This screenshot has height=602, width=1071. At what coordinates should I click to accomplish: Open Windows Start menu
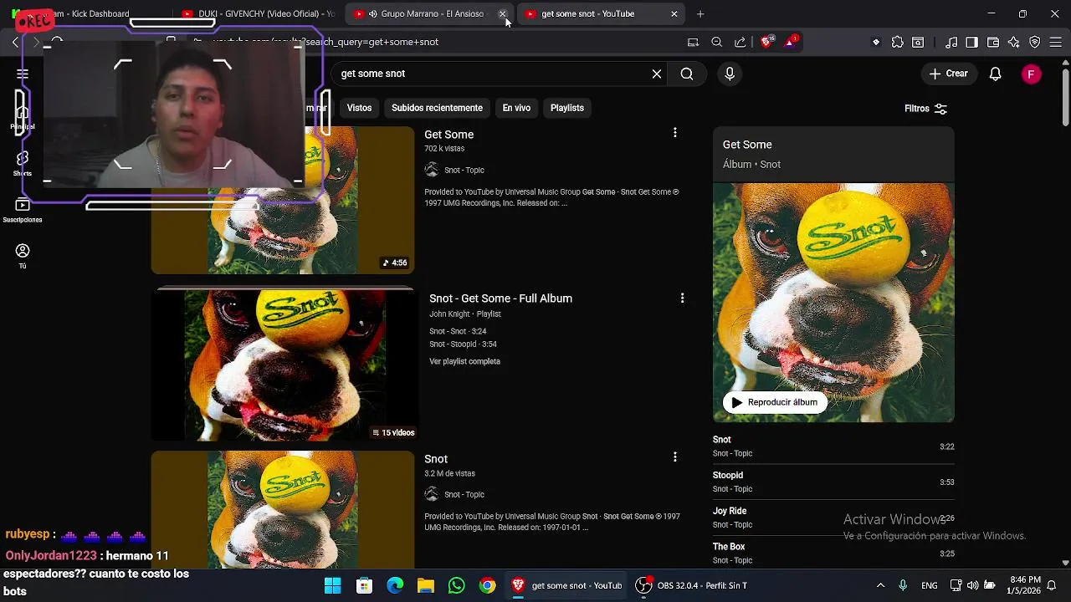(x=333, y=585)
